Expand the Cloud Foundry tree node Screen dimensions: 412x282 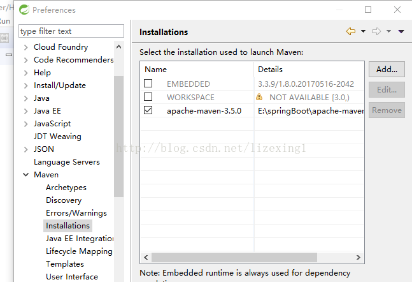[x=25, y=47]
